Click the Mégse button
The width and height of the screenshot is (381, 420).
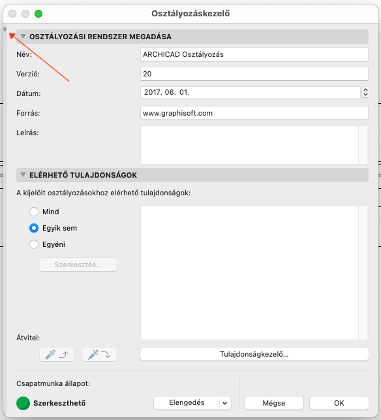coord(274,403)
